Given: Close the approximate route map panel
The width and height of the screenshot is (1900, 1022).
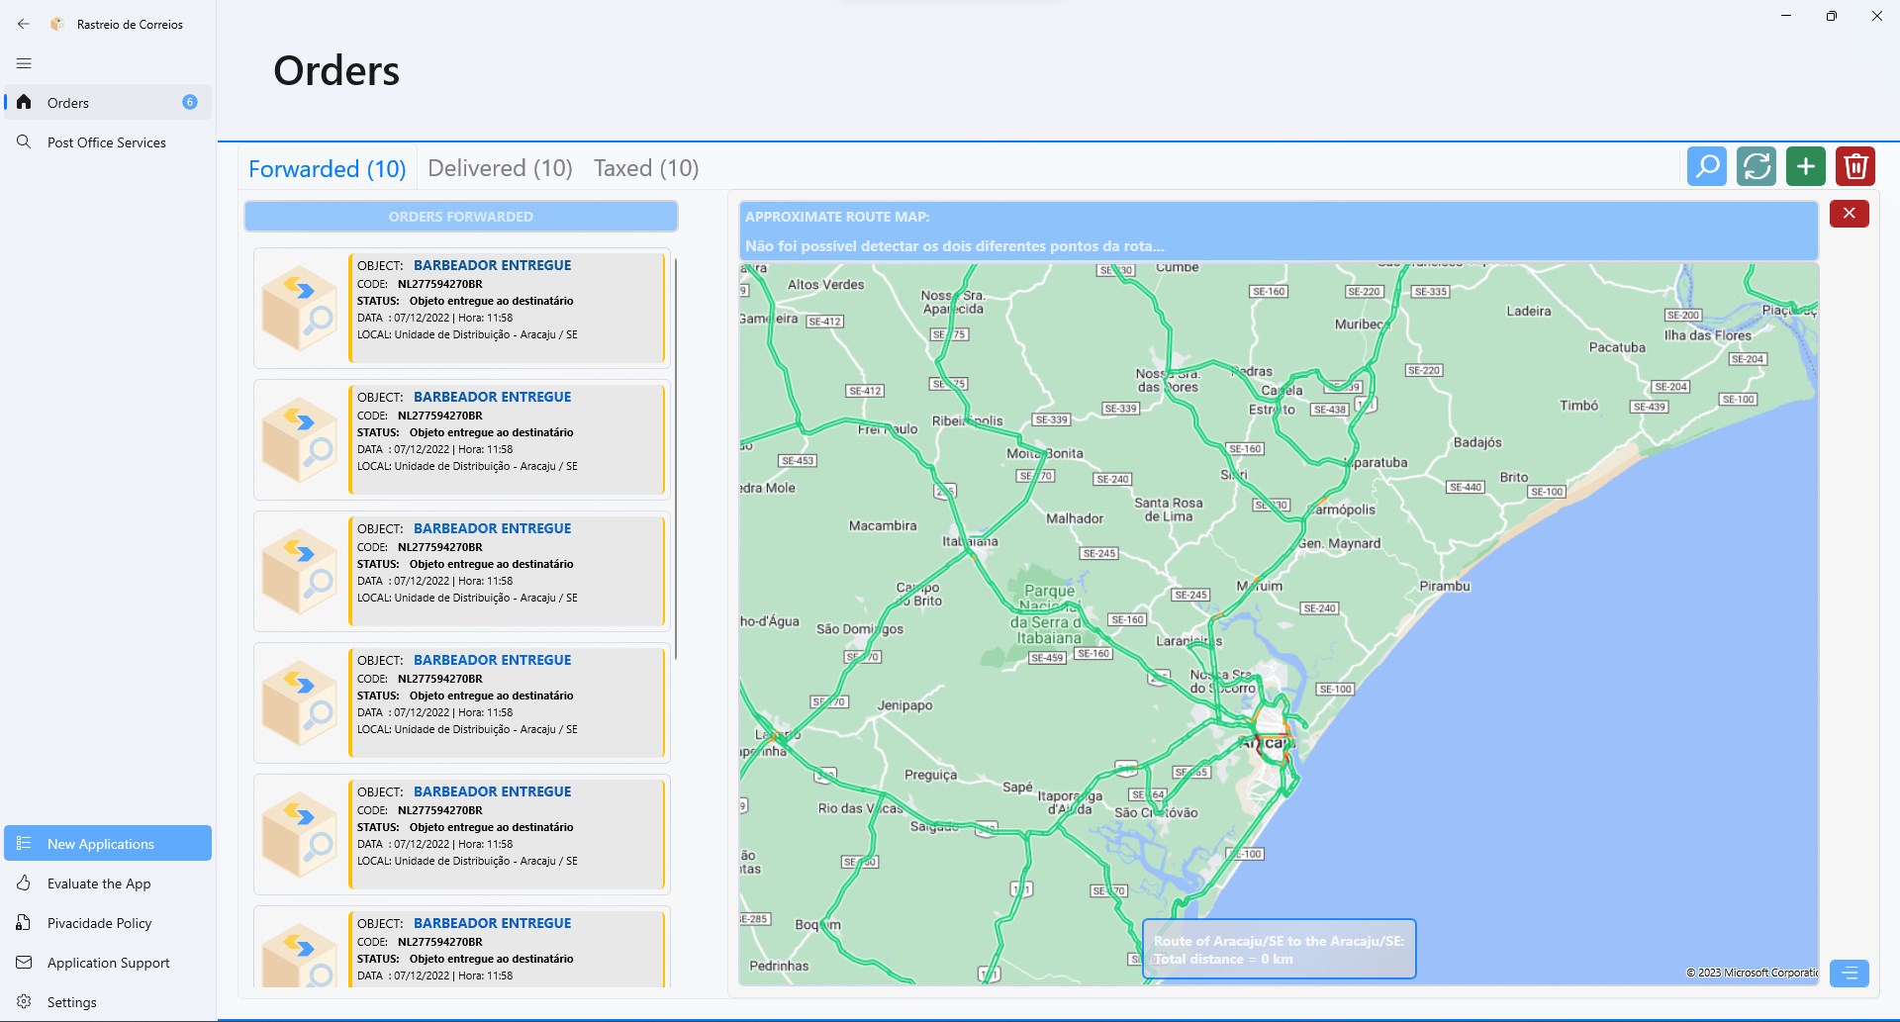Looking at the screenshot, I should click(1849, 214).
